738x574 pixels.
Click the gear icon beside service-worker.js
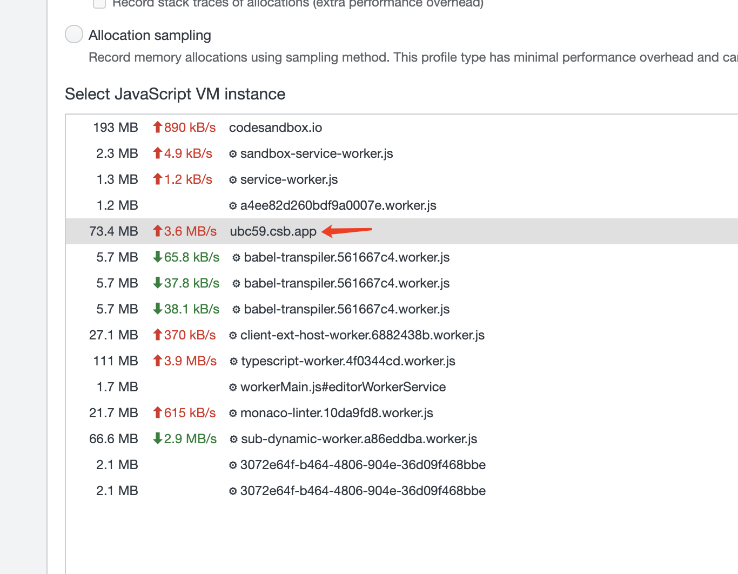233,179
